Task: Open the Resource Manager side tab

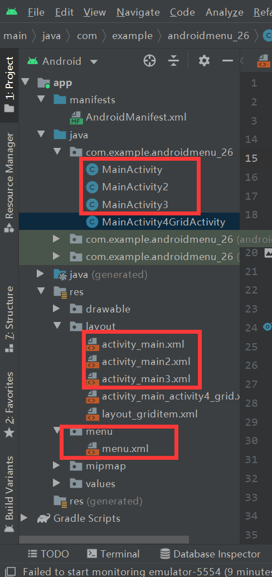Action: [9, 182]
